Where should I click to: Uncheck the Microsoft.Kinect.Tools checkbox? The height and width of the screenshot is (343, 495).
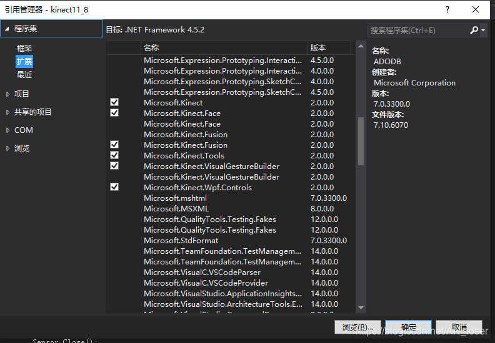tap(114, 155)
